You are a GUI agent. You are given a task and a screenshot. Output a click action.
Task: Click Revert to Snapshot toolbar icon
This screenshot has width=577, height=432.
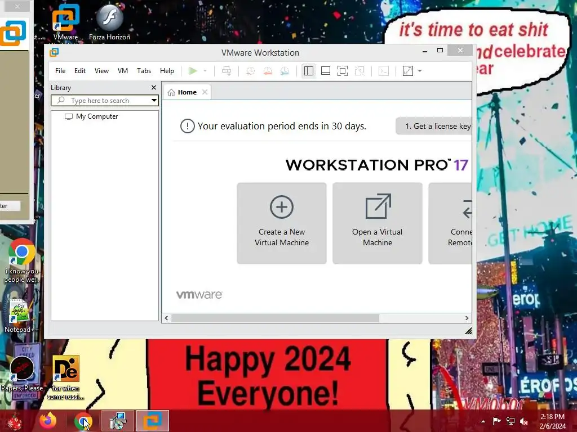(x=268, y=71)
